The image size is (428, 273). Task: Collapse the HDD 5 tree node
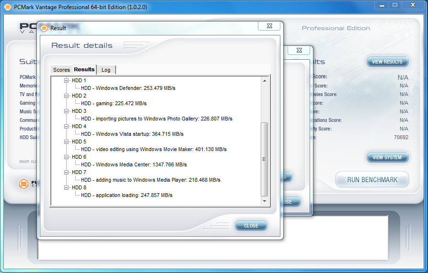(66, 142)
